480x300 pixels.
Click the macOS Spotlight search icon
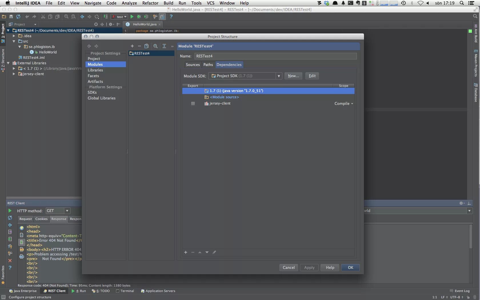(462, 3)
